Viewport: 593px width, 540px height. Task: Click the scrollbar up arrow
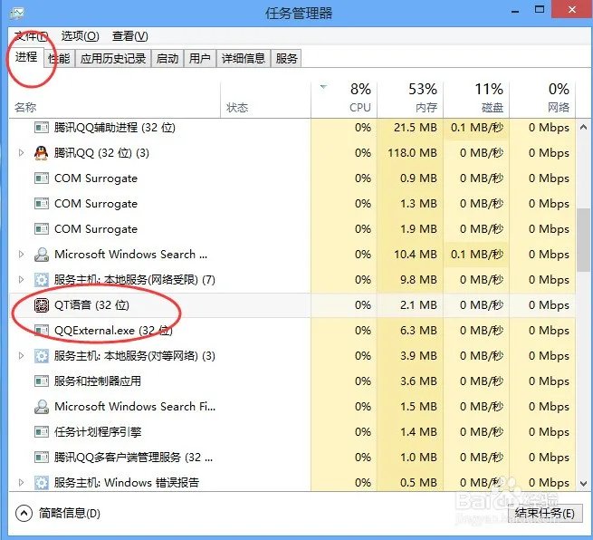(x=584, y=128)
